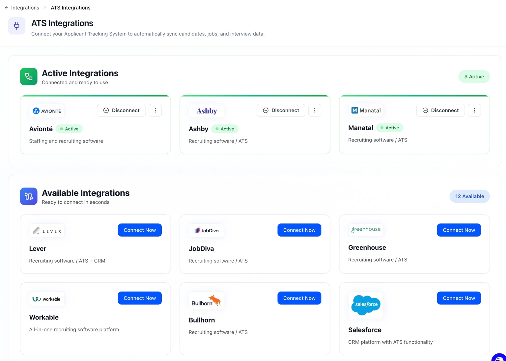Click the back arrow beside Integrations breadcrumb
The width and height of the screenshot is (506, 361).
(7, 8)
